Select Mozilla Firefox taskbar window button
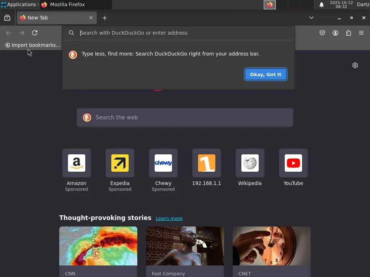Image resolution: width=370 pixels, height=277 pixels. pos(76,4)
